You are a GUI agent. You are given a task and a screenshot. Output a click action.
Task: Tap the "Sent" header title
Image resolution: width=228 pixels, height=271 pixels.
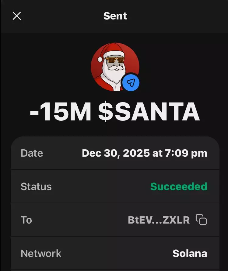pyautogui.click(x=115, y=16)
